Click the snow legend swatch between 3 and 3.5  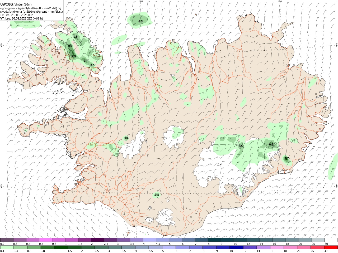123,240
